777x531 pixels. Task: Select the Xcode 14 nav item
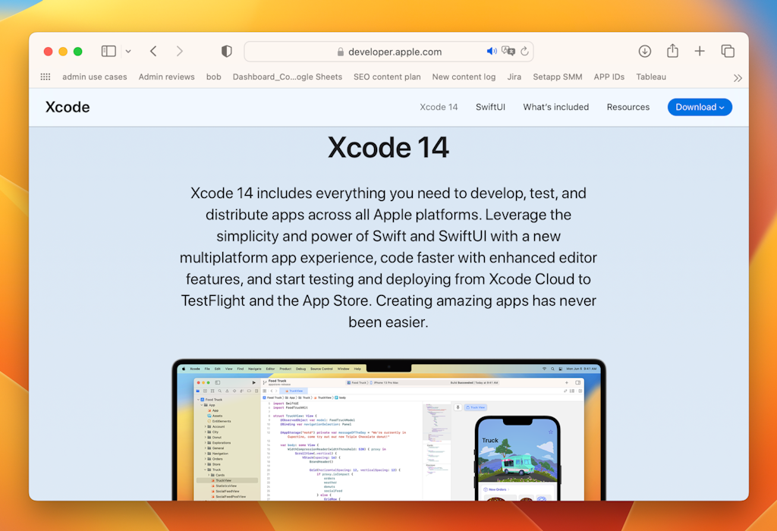click(x=439, y=107)
